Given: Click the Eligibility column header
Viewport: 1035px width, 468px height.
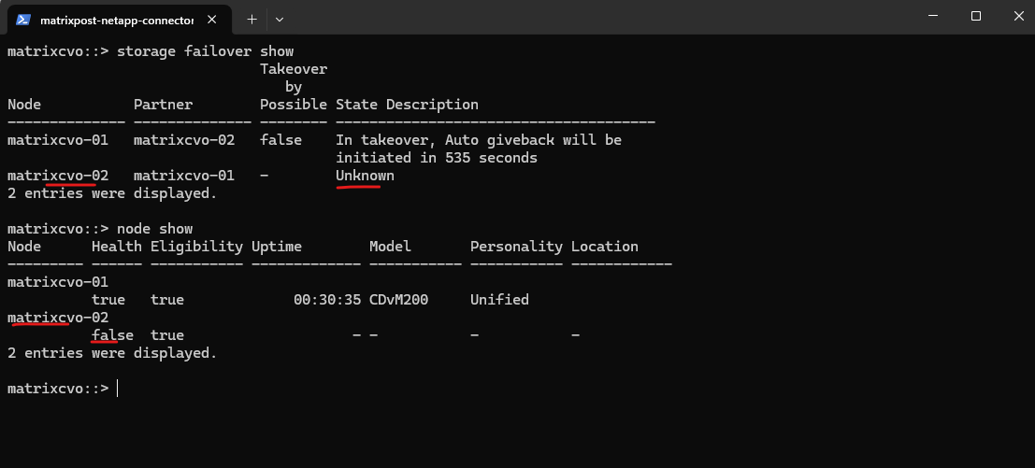Looking at the screenshot, I should 196,247.
